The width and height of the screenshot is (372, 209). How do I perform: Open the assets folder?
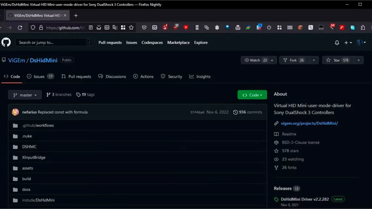(x=28, y=168)
